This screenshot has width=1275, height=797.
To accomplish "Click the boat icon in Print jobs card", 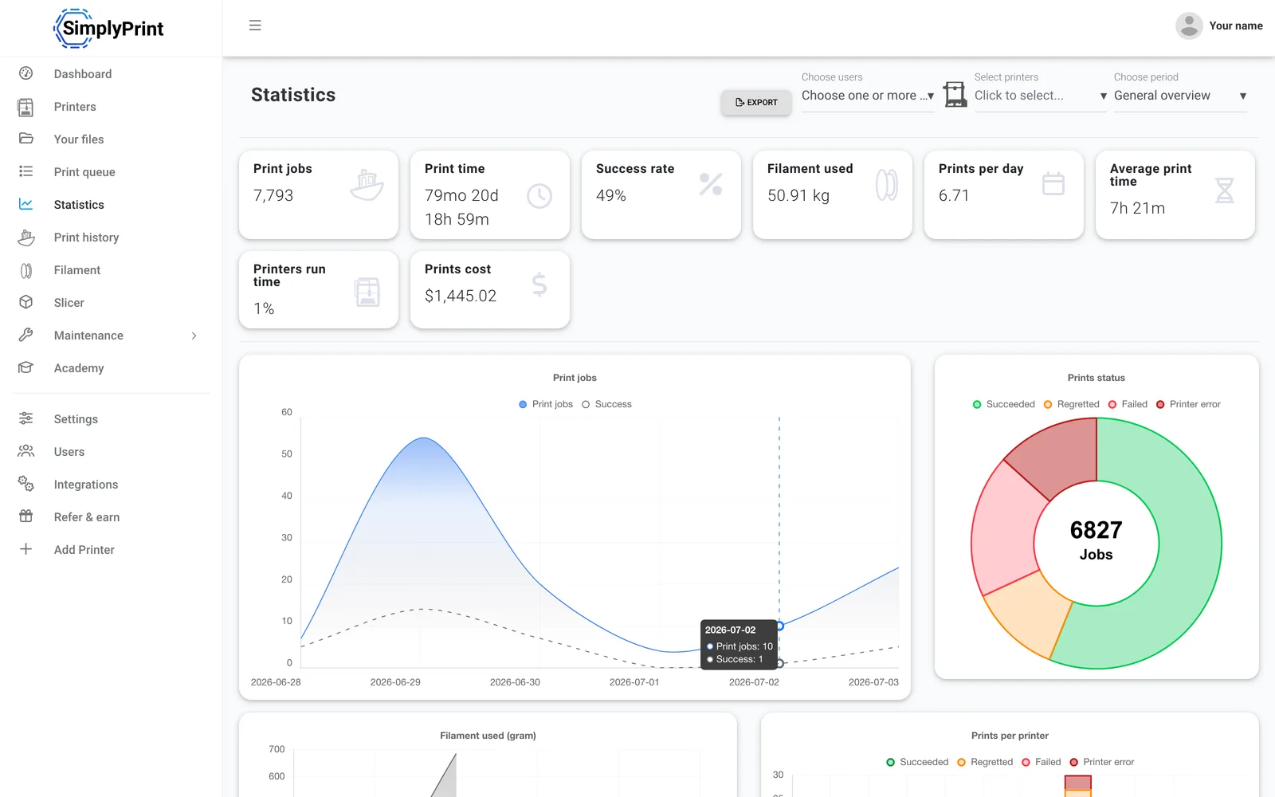I will [x=367, y=185].
